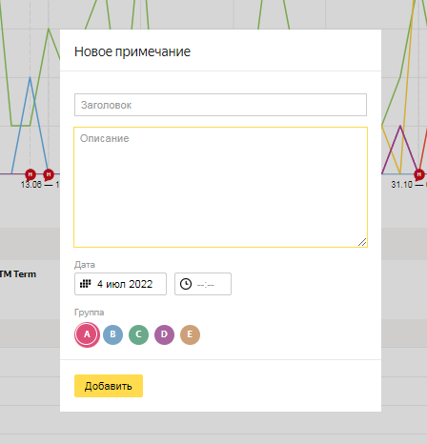Grab the resize handle of the Описание textarea
This screenshot has width=427, height=444.
[362, 242]
